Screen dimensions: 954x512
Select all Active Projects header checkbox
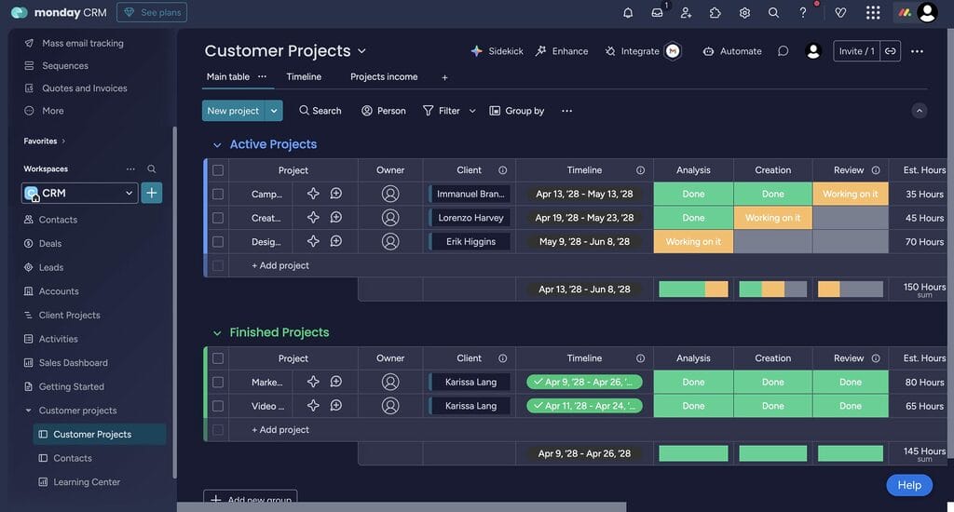[x=218, y=170]
